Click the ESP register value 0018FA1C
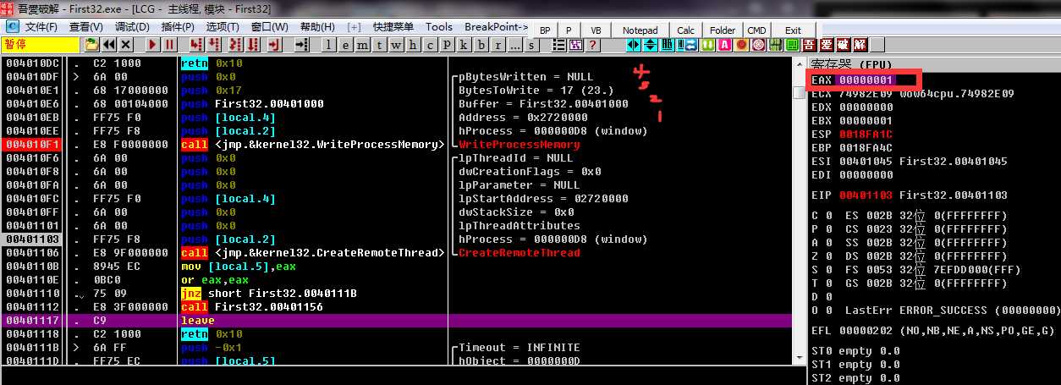This screenshot has width=1061, height=385. 865,135
